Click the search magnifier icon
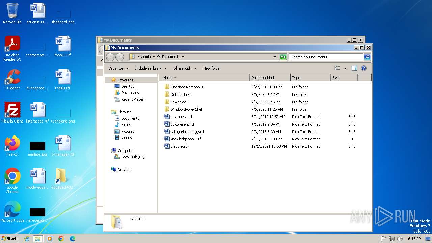 [367, 57]
